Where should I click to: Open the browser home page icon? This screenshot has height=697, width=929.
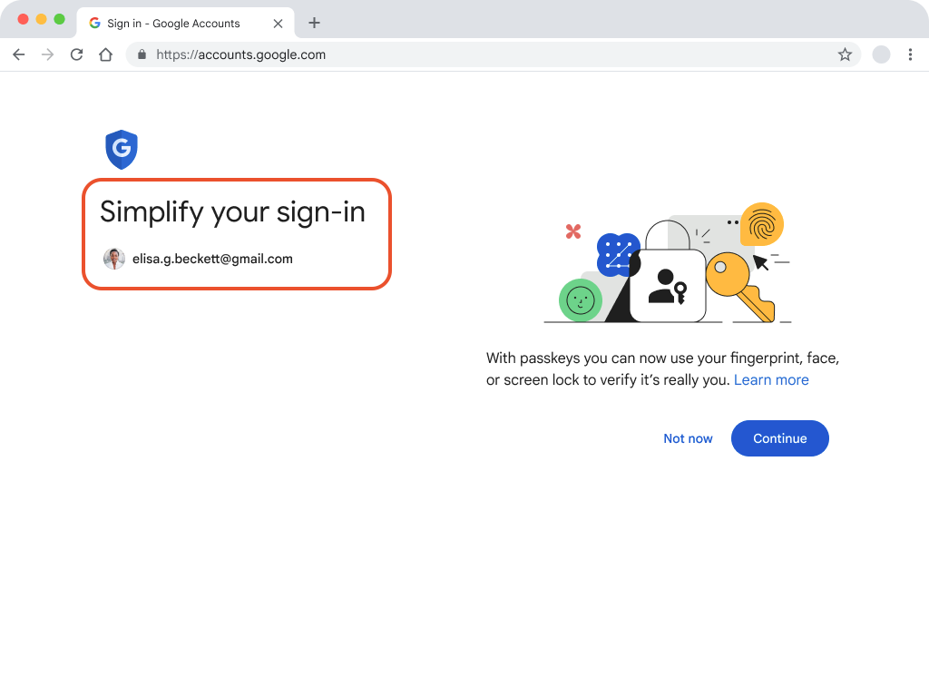pos(105,54)
